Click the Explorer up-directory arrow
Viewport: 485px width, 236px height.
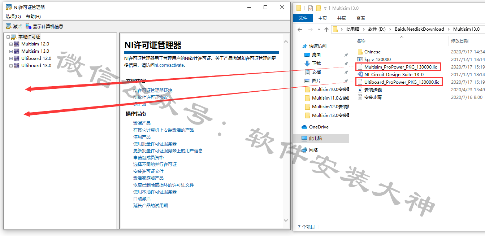tap(326, 29)
